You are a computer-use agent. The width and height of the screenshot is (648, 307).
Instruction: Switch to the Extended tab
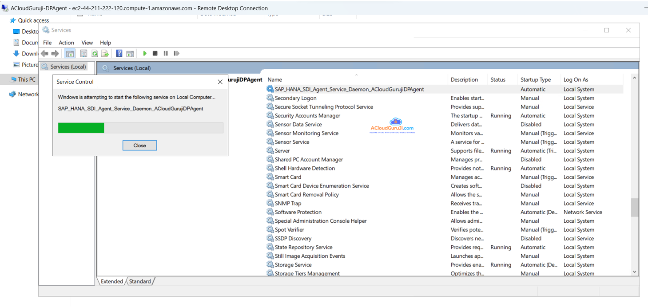click(x=112, y=281)
